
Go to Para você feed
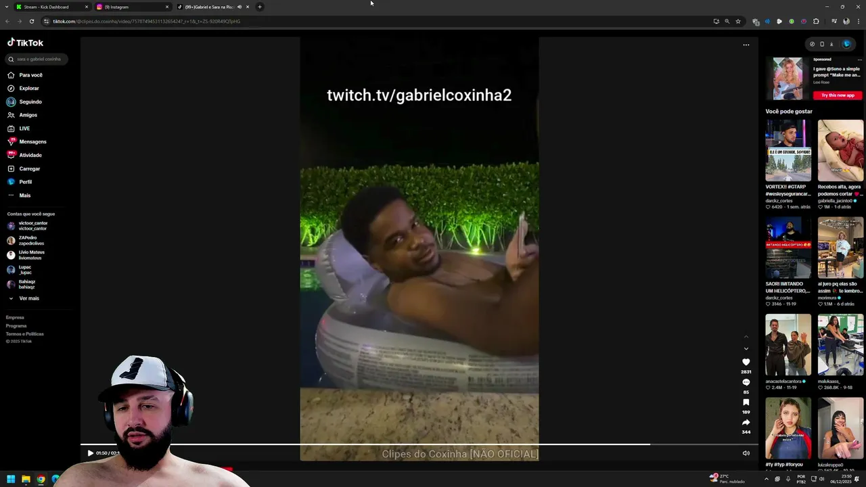click(25, 75)
